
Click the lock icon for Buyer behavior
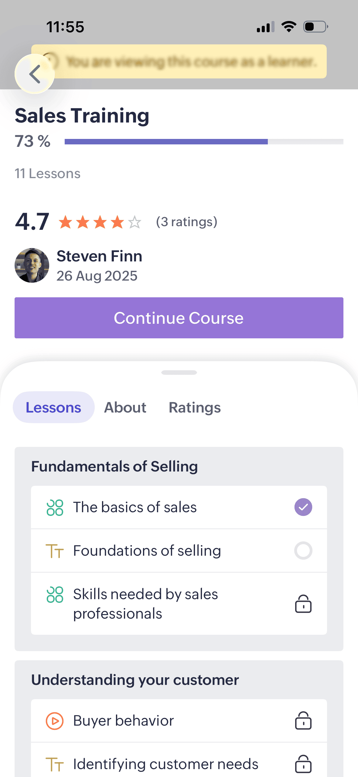303,720
